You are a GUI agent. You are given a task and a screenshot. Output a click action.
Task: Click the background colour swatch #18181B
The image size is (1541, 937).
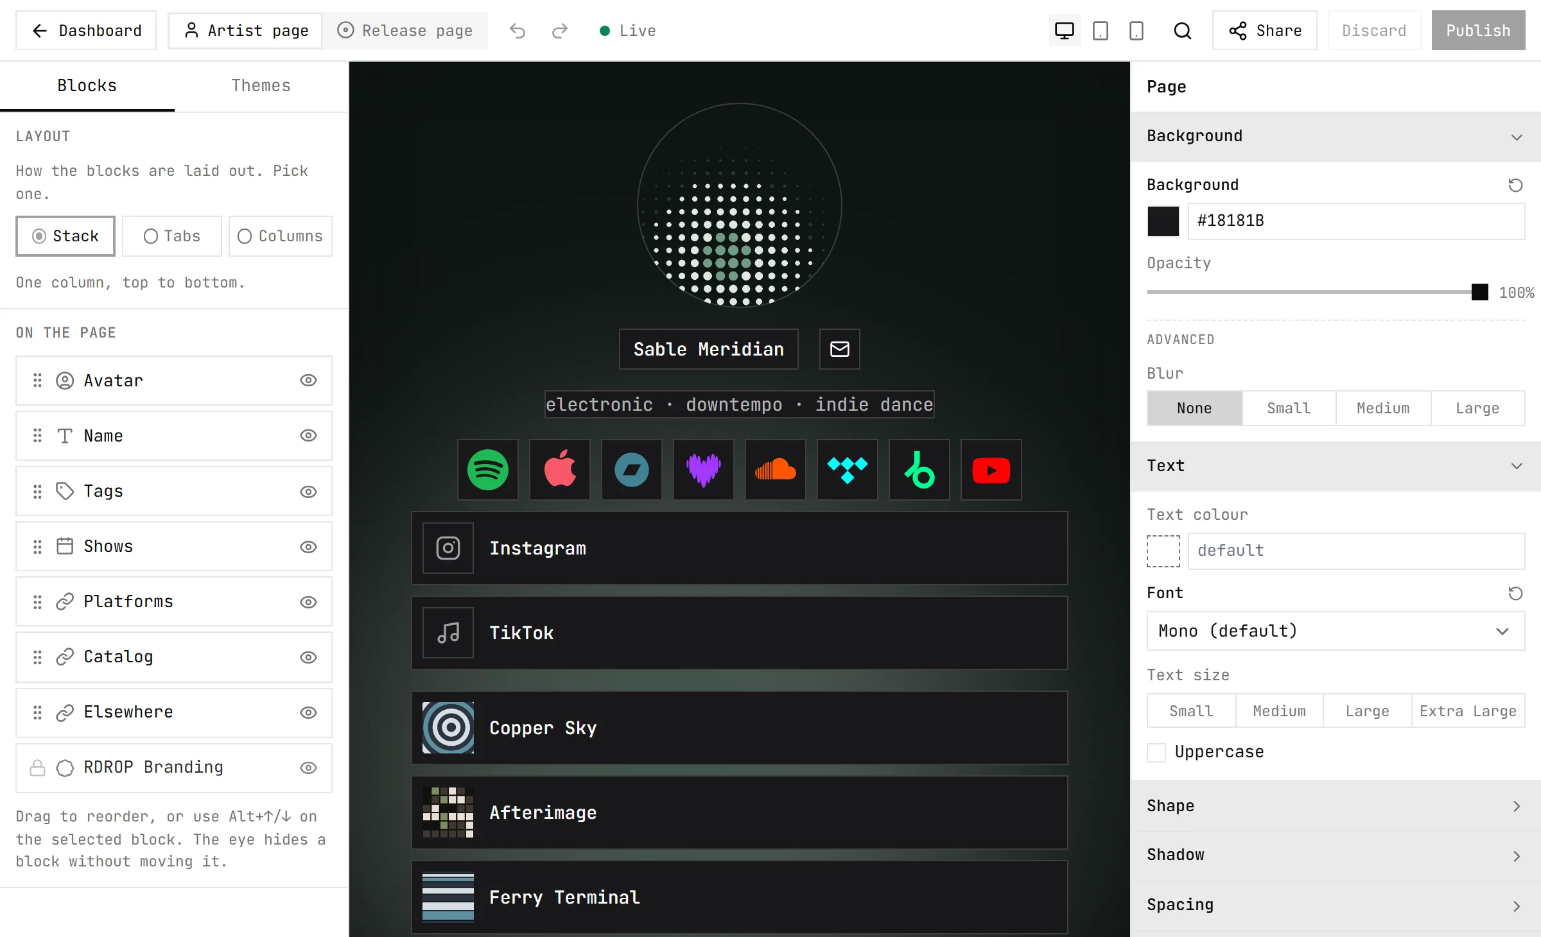tap(1163, 221)
